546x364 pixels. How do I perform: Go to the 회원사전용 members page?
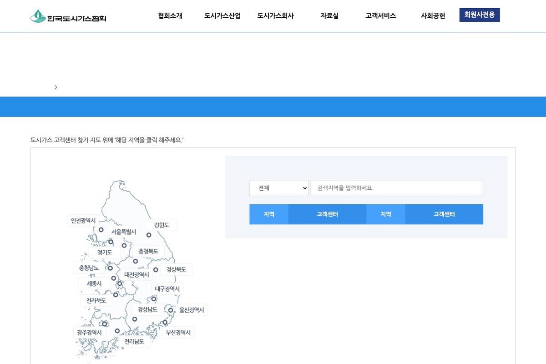coord(480,15)
